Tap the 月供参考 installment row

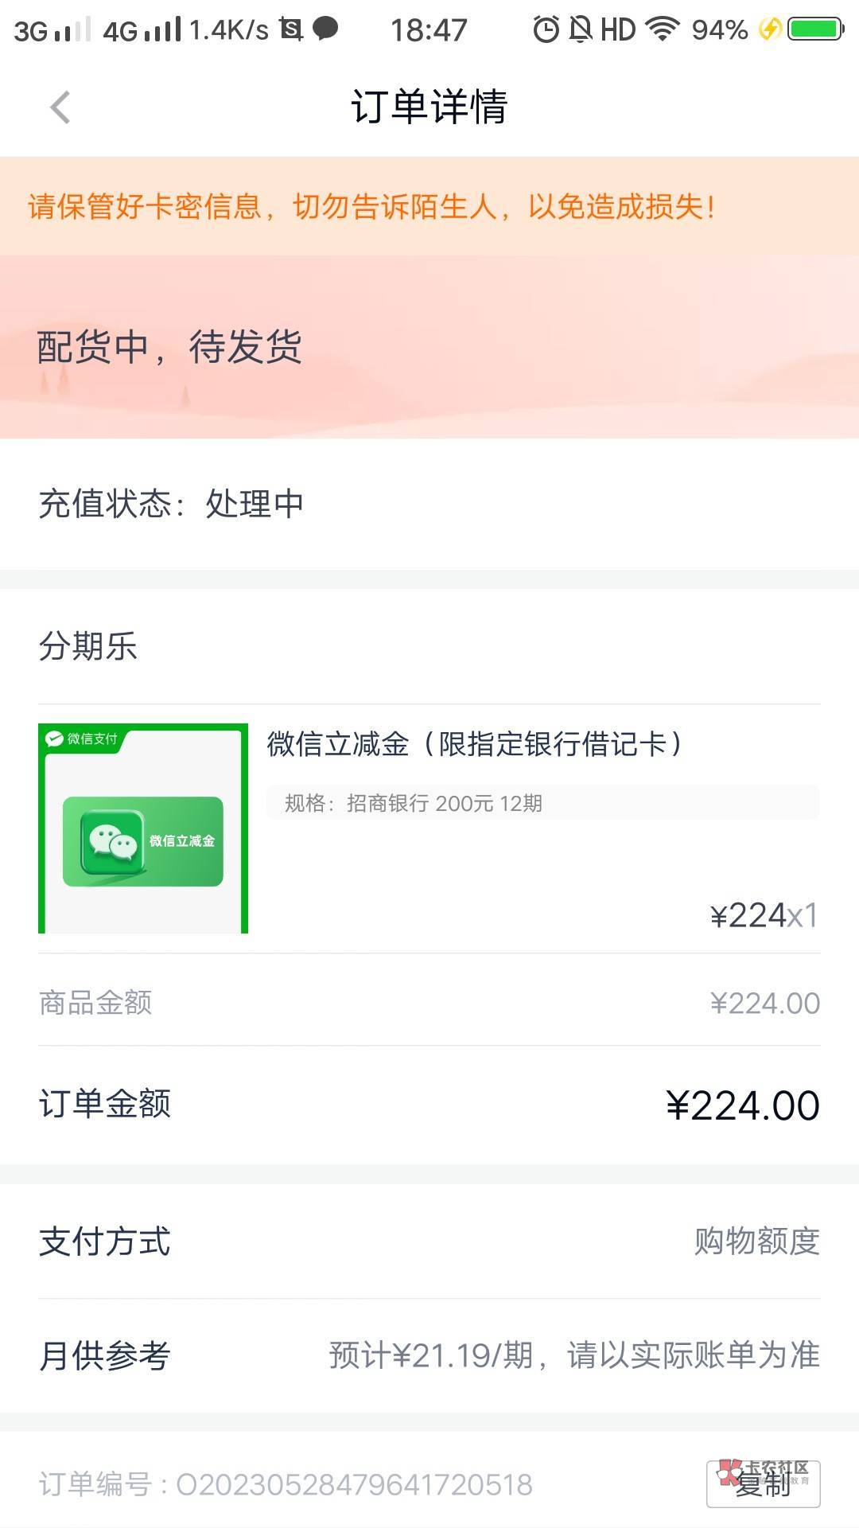coord(429,1355)
